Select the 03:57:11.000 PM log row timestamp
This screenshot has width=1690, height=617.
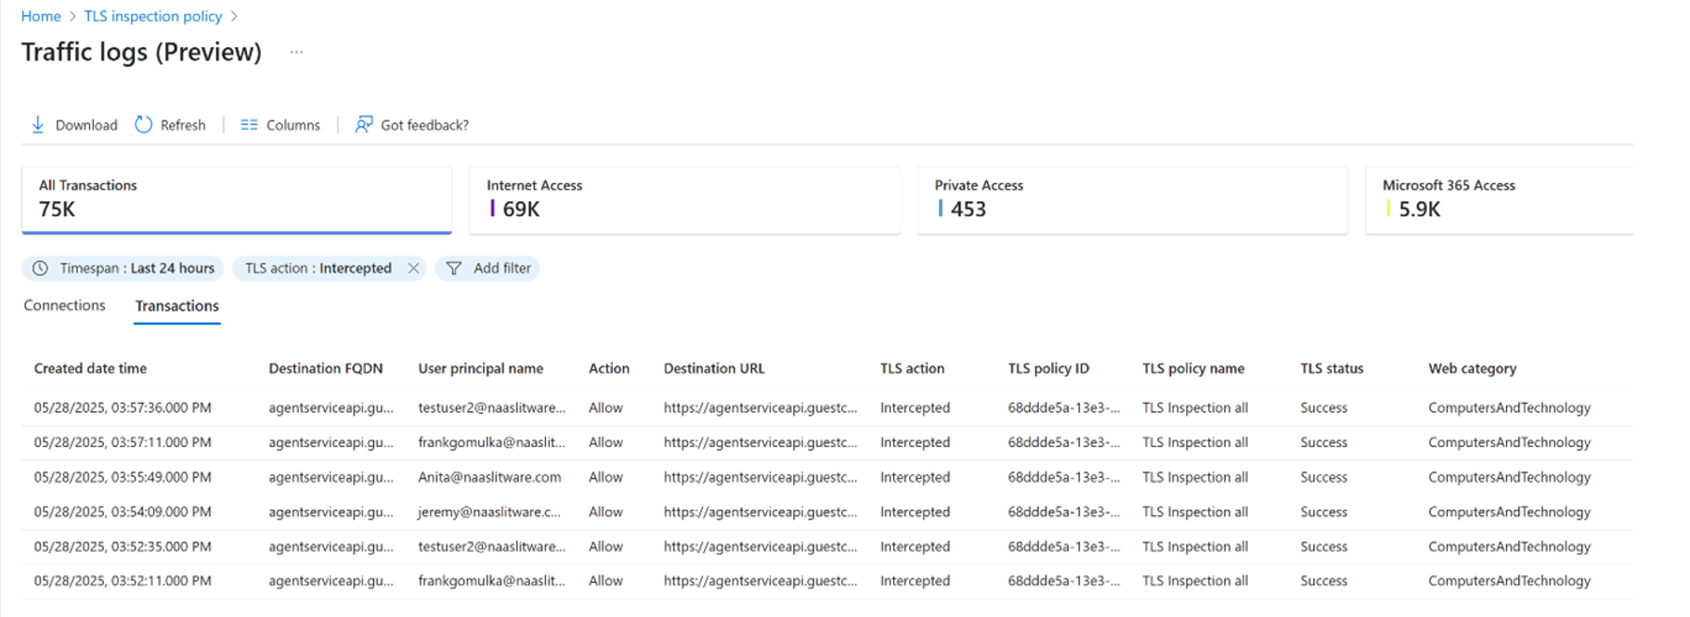[x=123, y=443]
